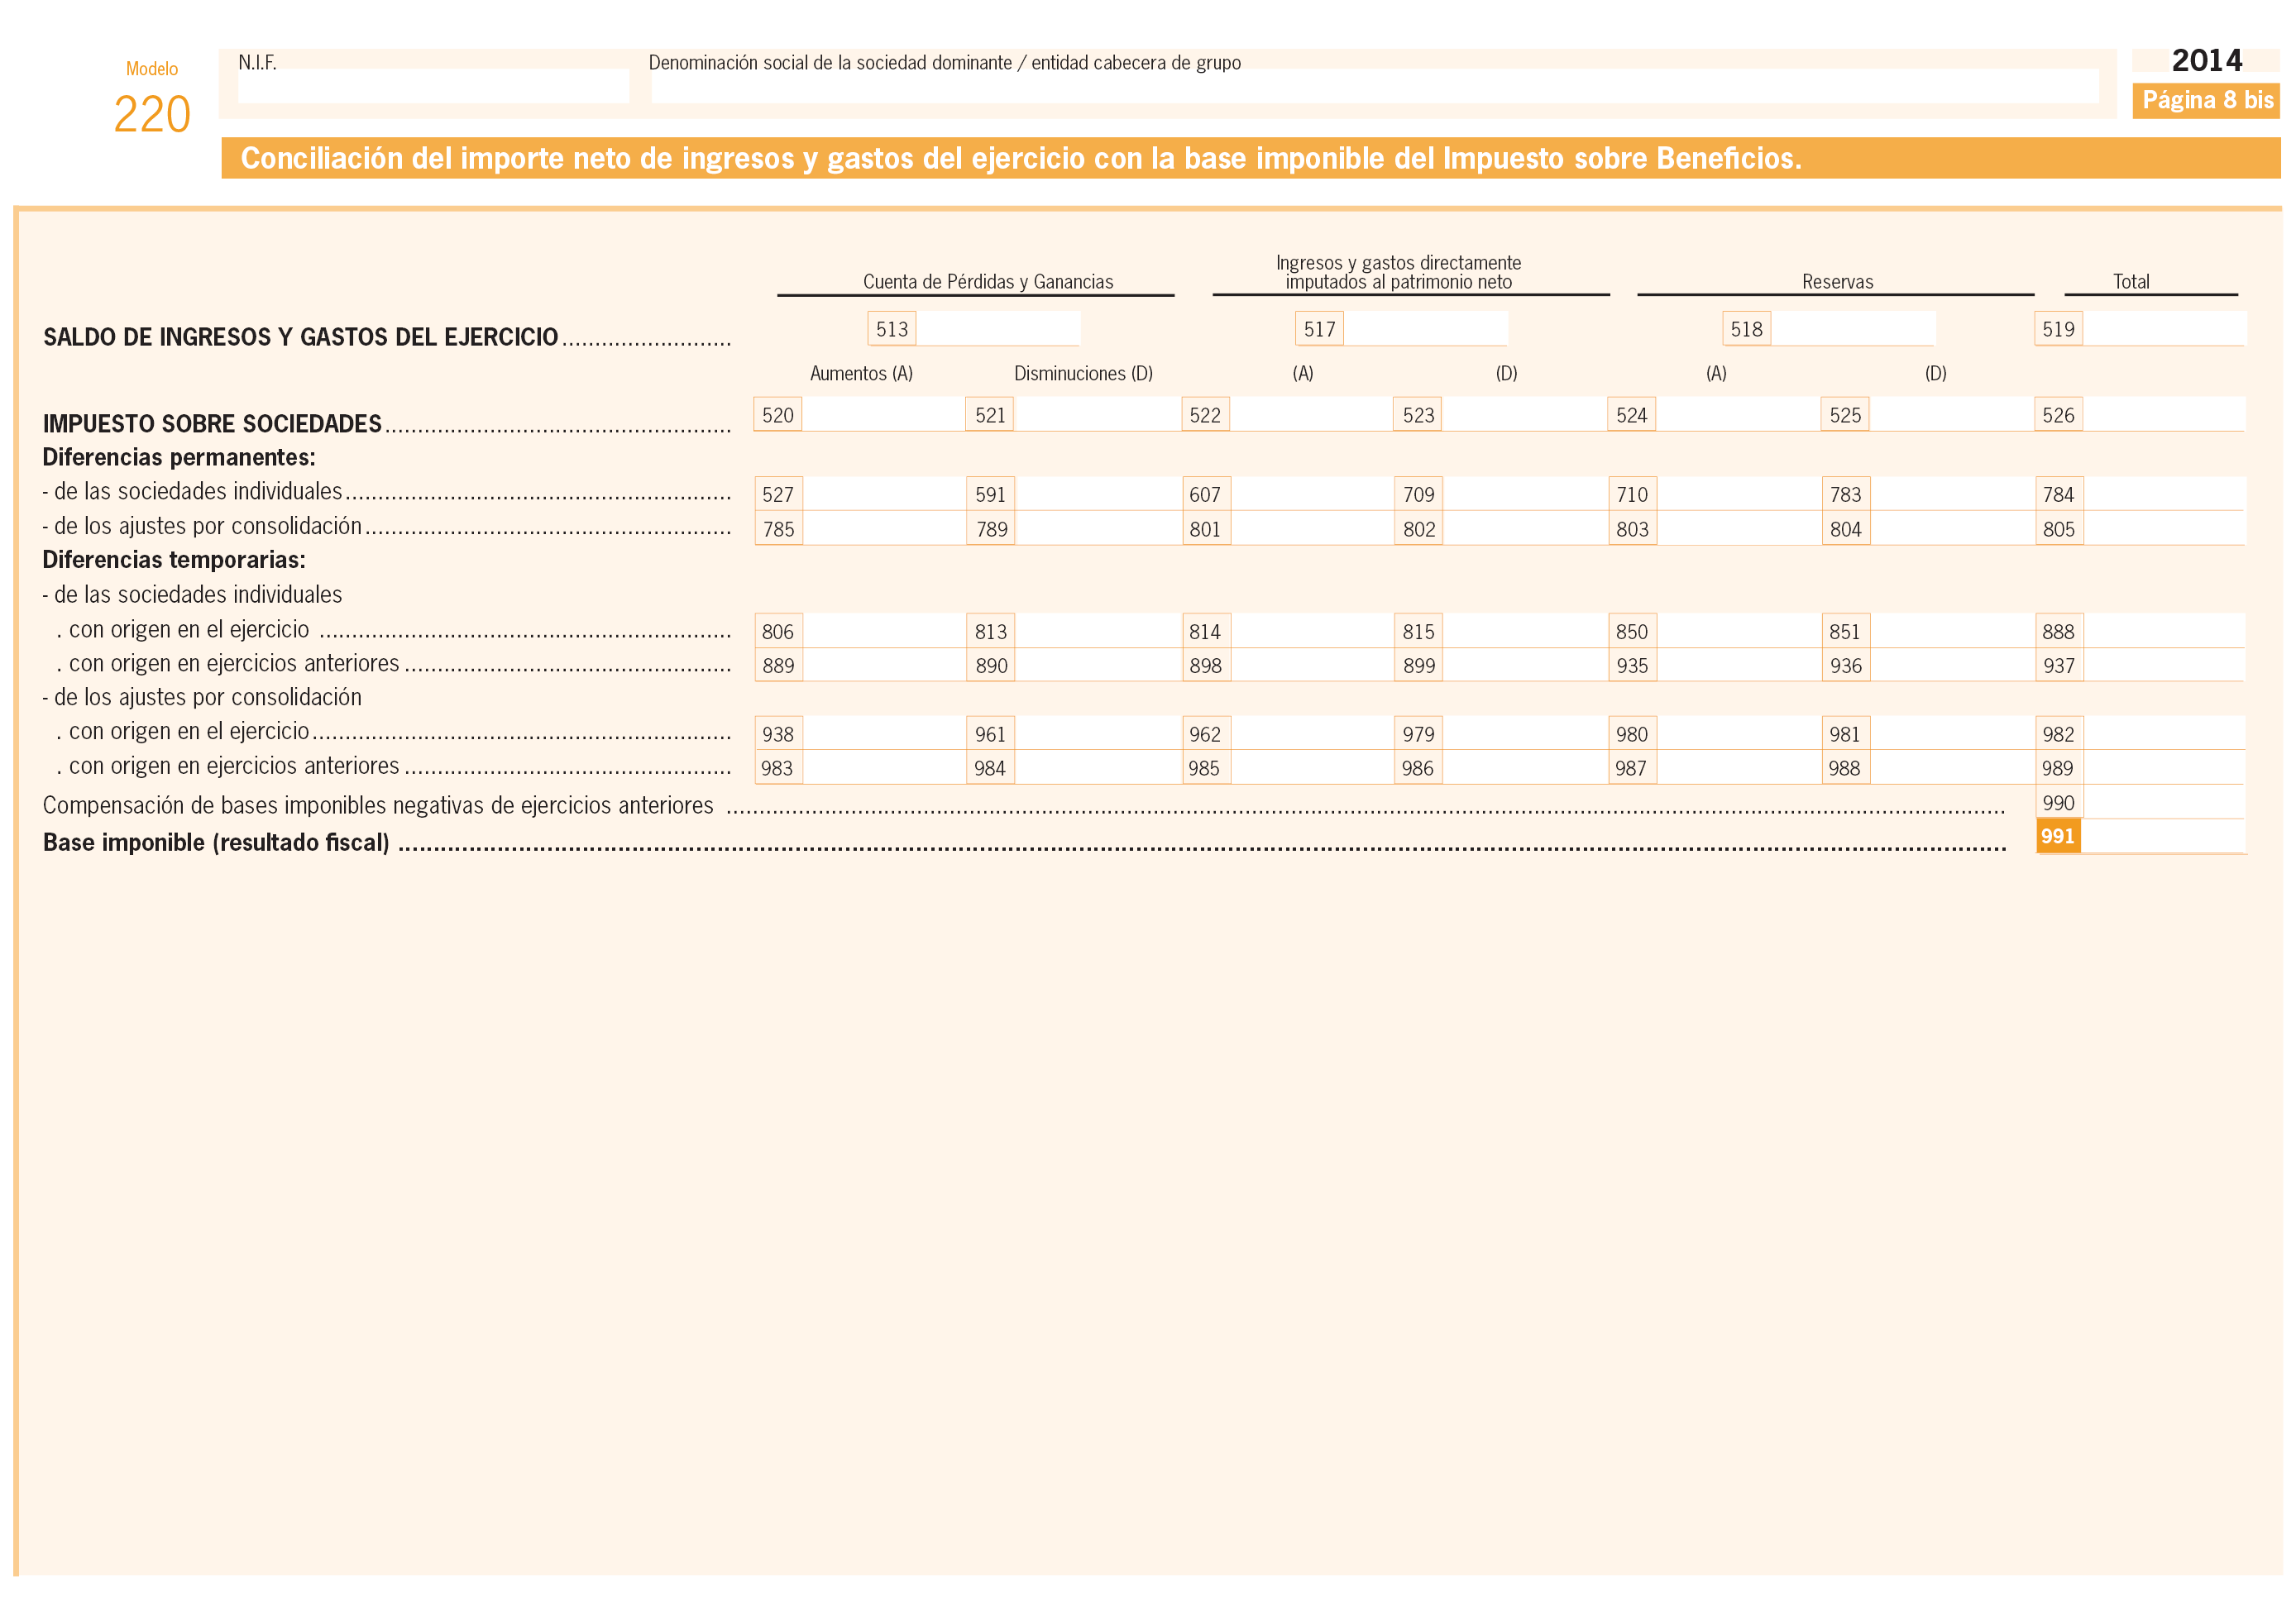Click field 517 for patrimonio neto saldo
This screenshot has height=1604, width=2296.
1426,329
